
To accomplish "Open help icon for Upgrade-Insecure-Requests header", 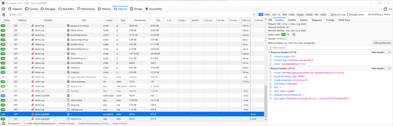I will (x=271, y=95).
